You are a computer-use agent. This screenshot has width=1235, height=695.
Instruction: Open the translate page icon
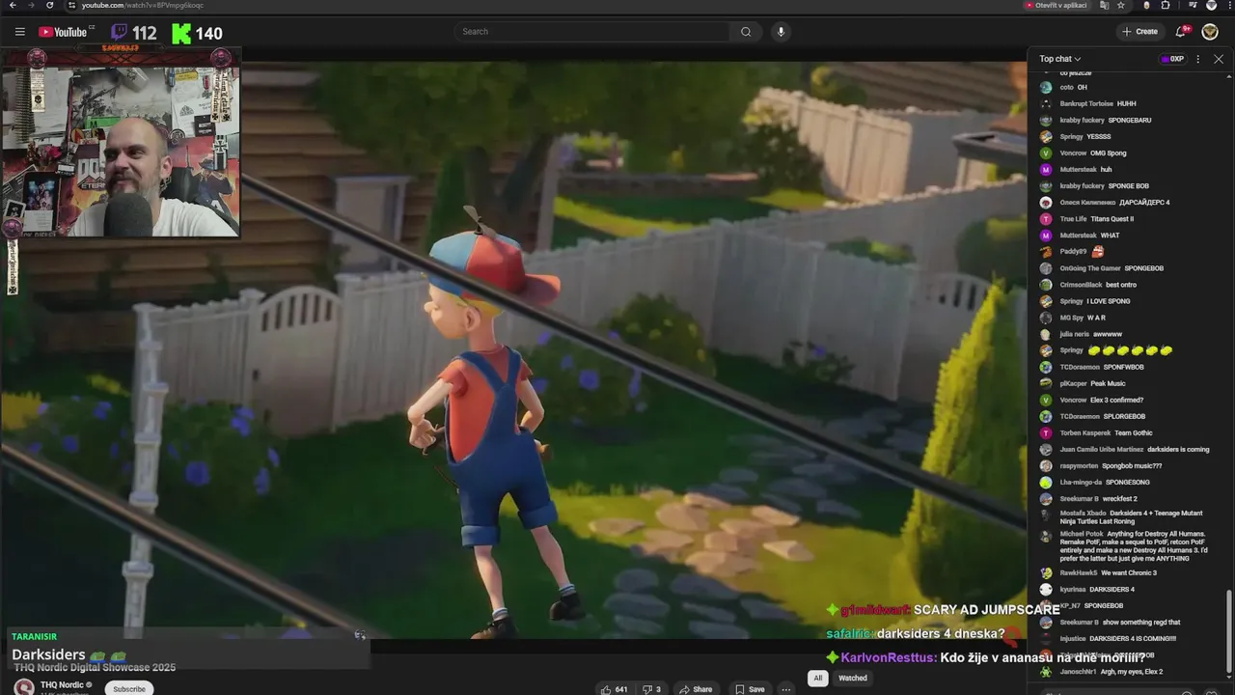click(1104, 5)
